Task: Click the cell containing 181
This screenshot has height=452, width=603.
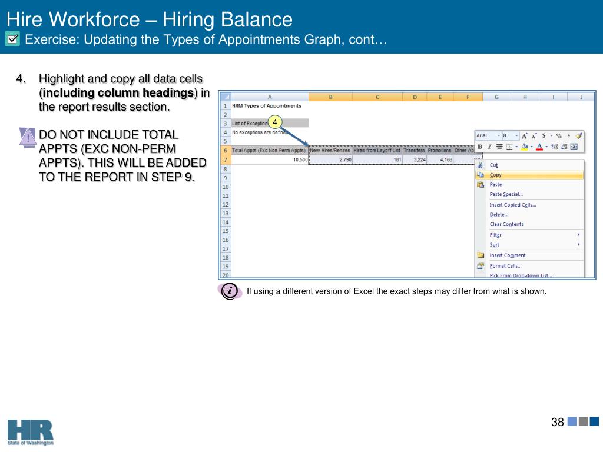Action: tap(377, 159)
